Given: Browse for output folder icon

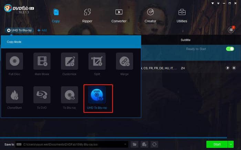Looking at the screenshot, I should 135,144.
